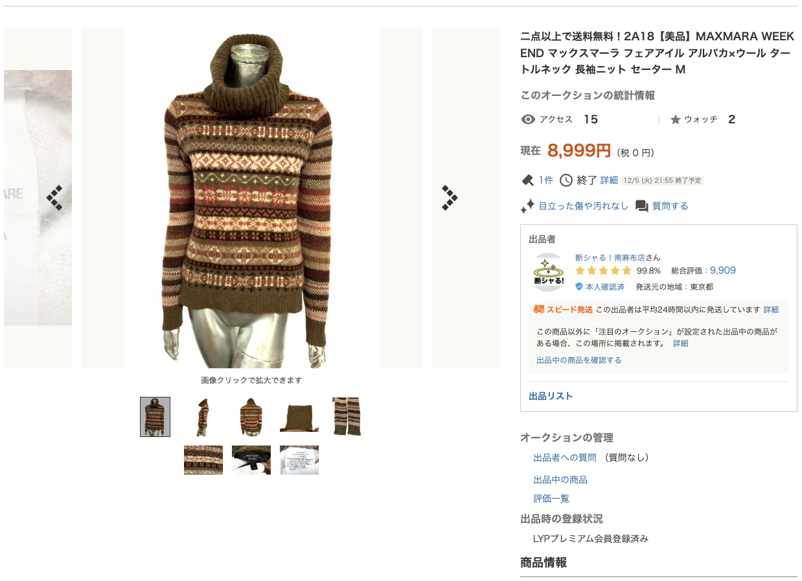Click the sparkle item condition icon
802x581 pixels.
click(x=527, y=206)
